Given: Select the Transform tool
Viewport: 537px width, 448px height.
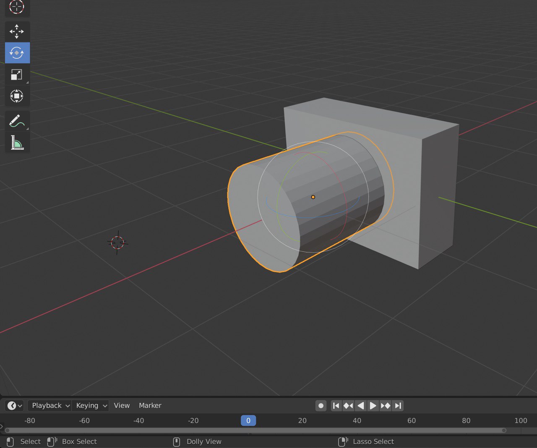Looking at the screenshot, I should tap(17, 96).
